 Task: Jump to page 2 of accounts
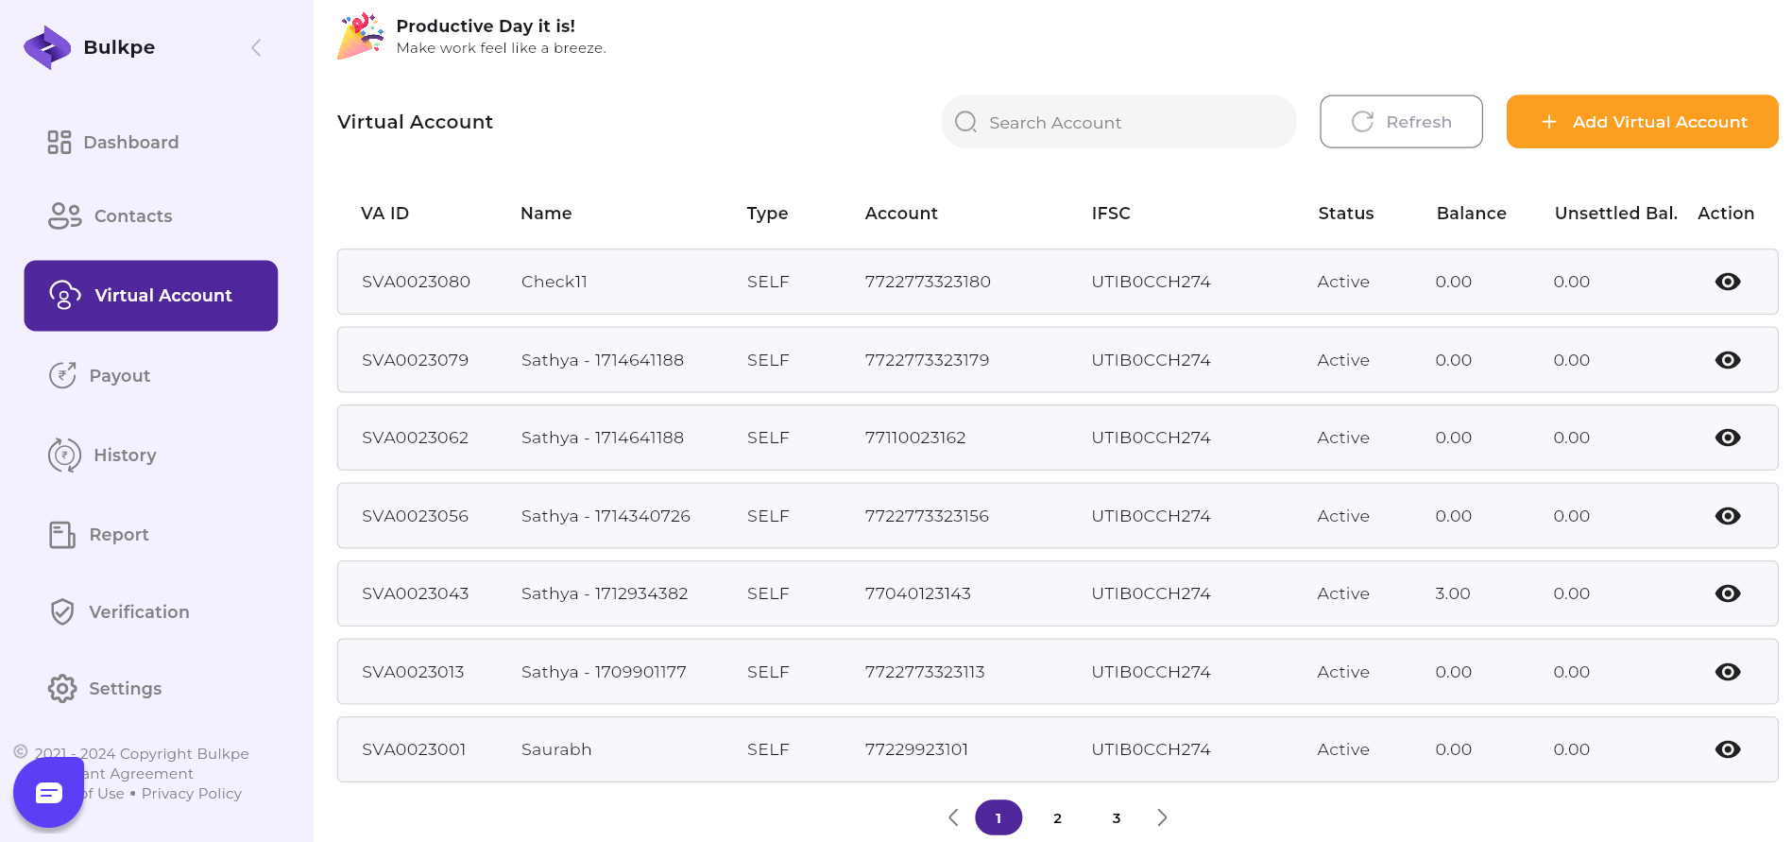point(1057,818)
